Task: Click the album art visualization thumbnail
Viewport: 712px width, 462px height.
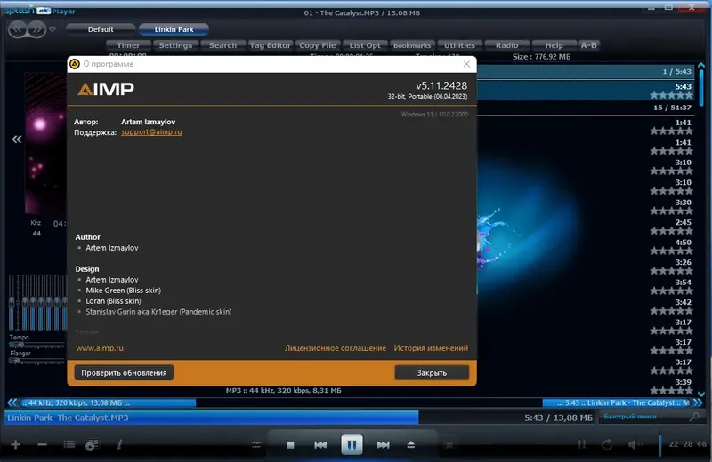Action: [46, 143]
